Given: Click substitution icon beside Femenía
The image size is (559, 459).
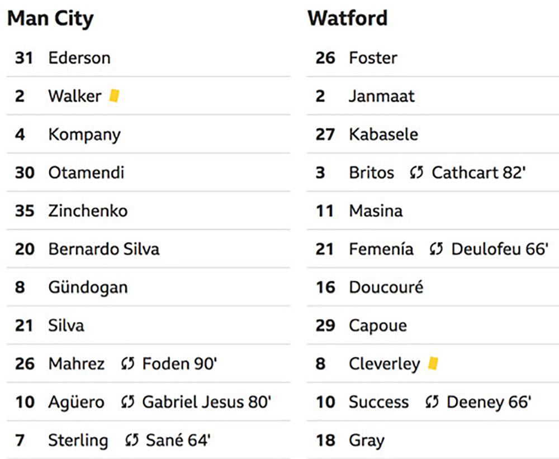Looking at the screenshot, I should tap(436, 249).
